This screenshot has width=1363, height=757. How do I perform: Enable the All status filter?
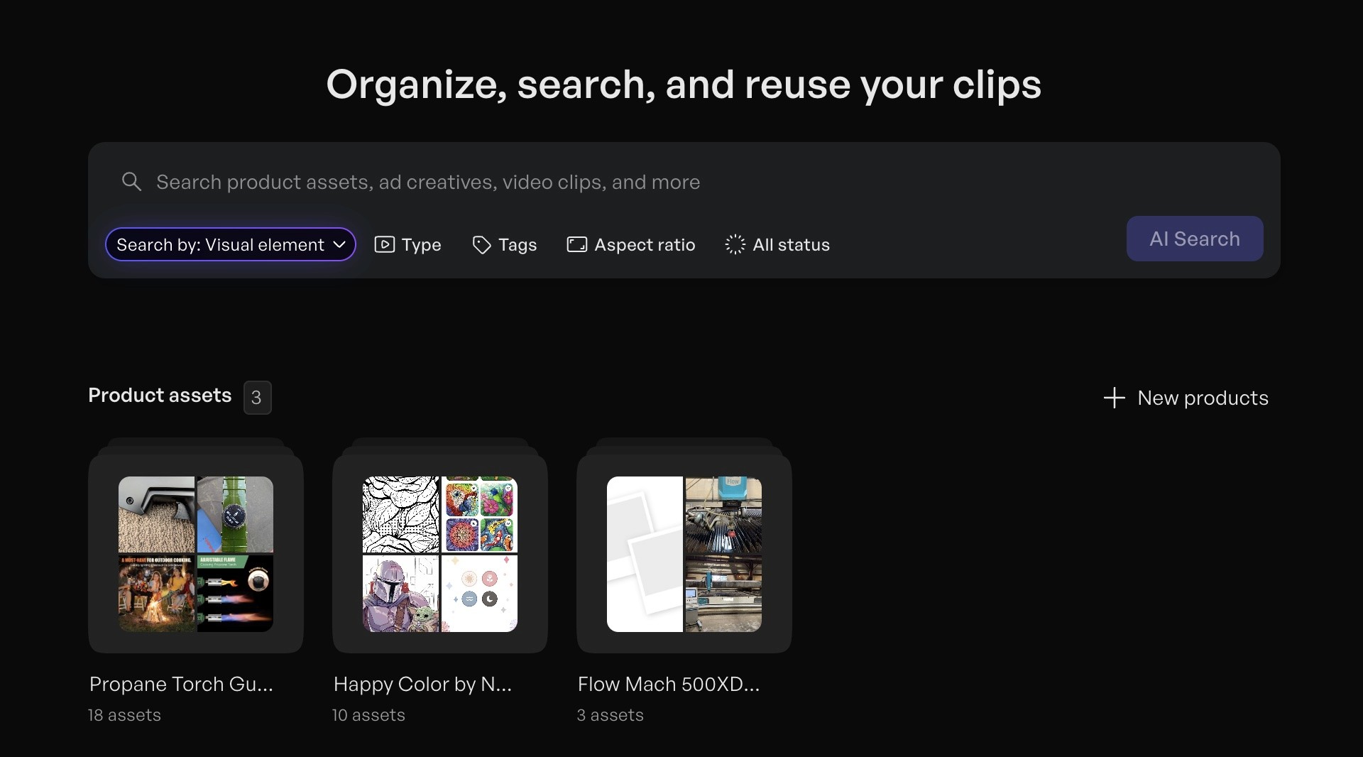tap(777, 245)
